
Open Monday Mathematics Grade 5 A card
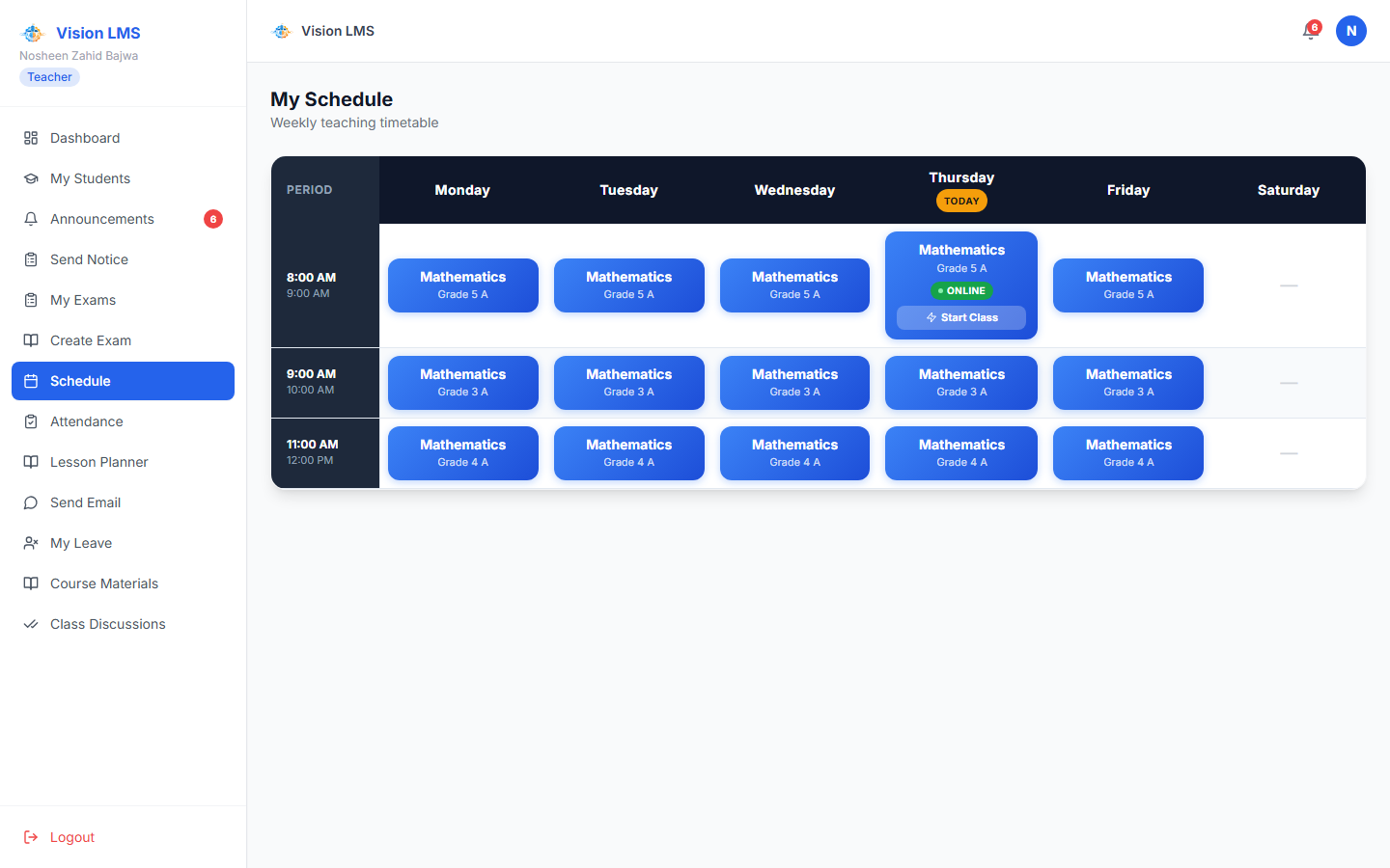coord(463,285)
